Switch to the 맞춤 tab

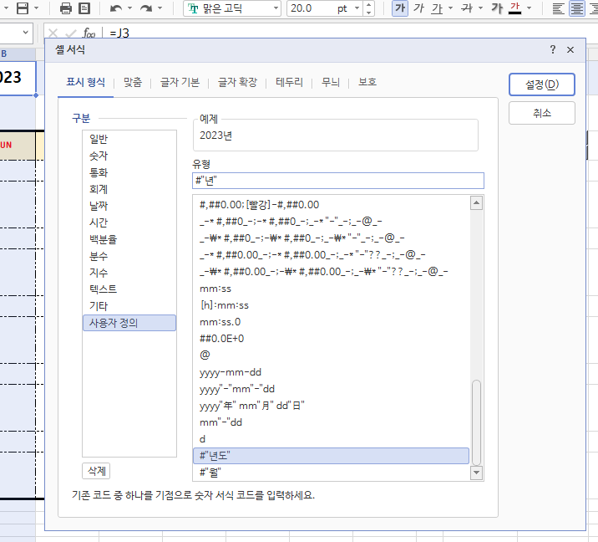coord(133,82)
